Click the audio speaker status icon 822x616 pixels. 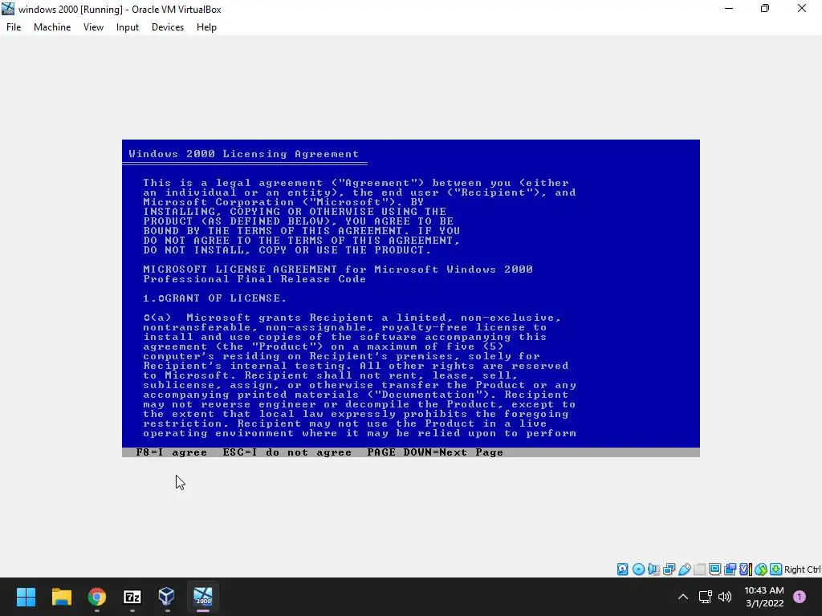653,569
